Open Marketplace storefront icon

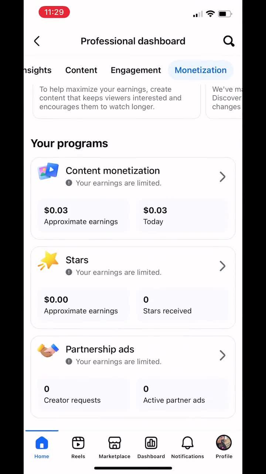115,443
